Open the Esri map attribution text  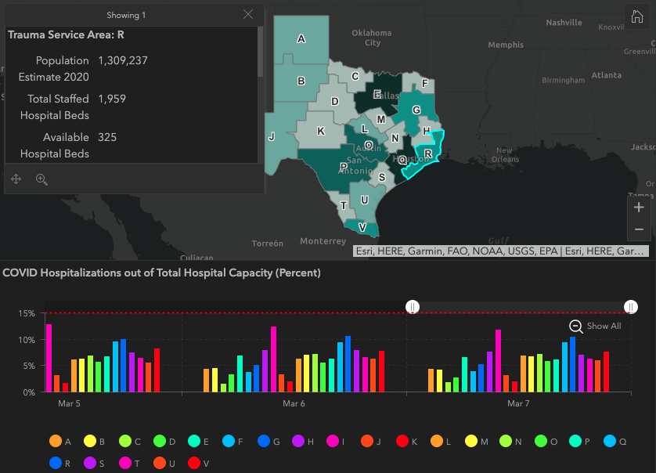click(x=501, y=251)
